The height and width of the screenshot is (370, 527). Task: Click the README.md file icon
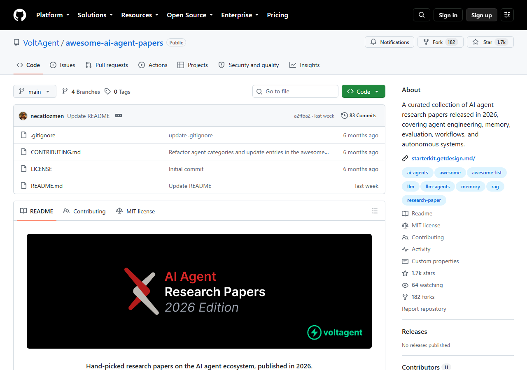23,186
